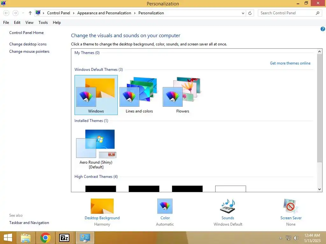The height and width of the screenshot is (244, 326).
Task: Expand chevron after Appearance and Personalization breadcrumb
Action: pos(135,13)
